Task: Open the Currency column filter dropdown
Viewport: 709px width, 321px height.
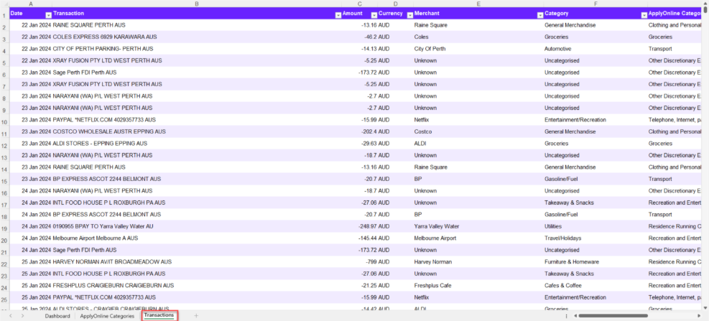Action: coord(409,15)
